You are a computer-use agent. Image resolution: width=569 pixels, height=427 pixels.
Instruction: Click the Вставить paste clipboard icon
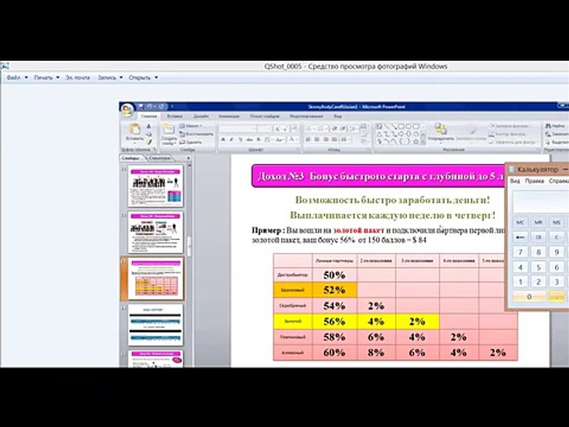click(135, 129)
